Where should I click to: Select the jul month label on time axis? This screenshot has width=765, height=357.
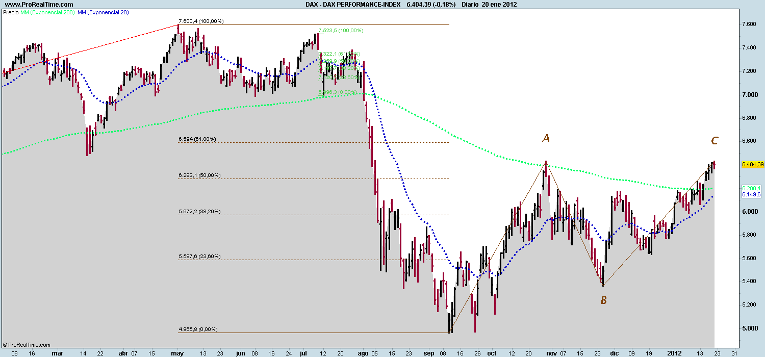[x=303, y=352]
